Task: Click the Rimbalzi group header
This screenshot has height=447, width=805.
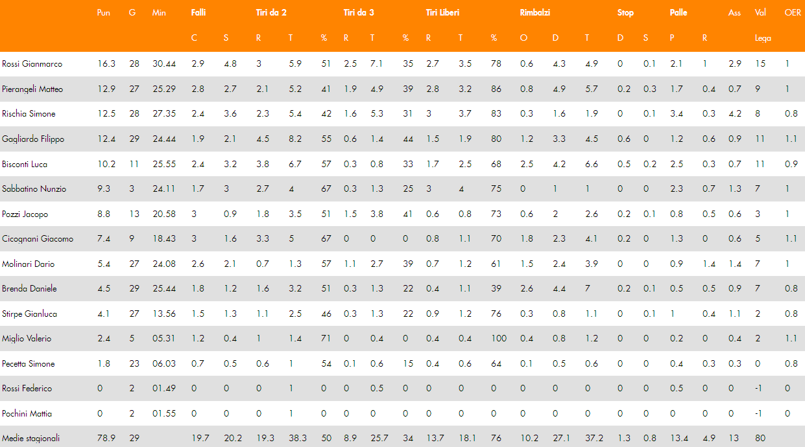Action: tap(535, 13)
